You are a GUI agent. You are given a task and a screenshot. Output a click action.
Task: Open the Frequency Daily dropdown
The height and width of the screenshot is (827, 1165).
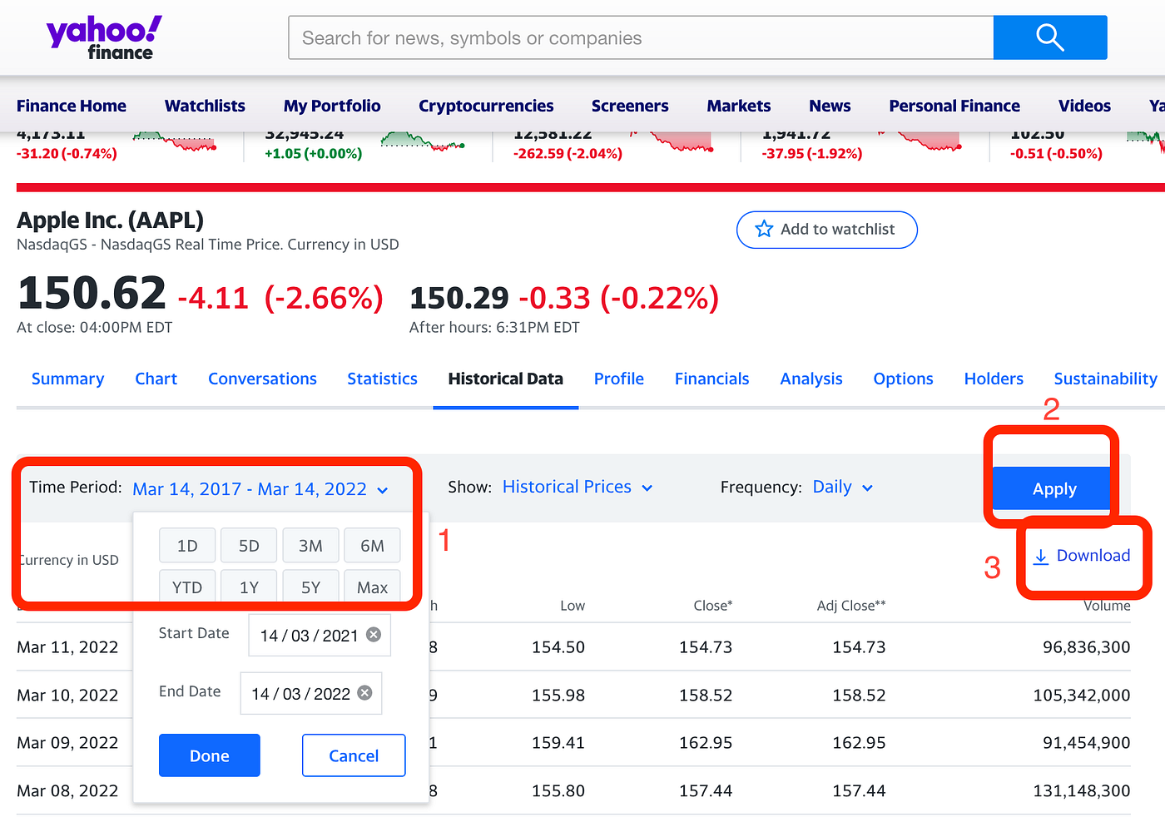(x=842, y=488)
